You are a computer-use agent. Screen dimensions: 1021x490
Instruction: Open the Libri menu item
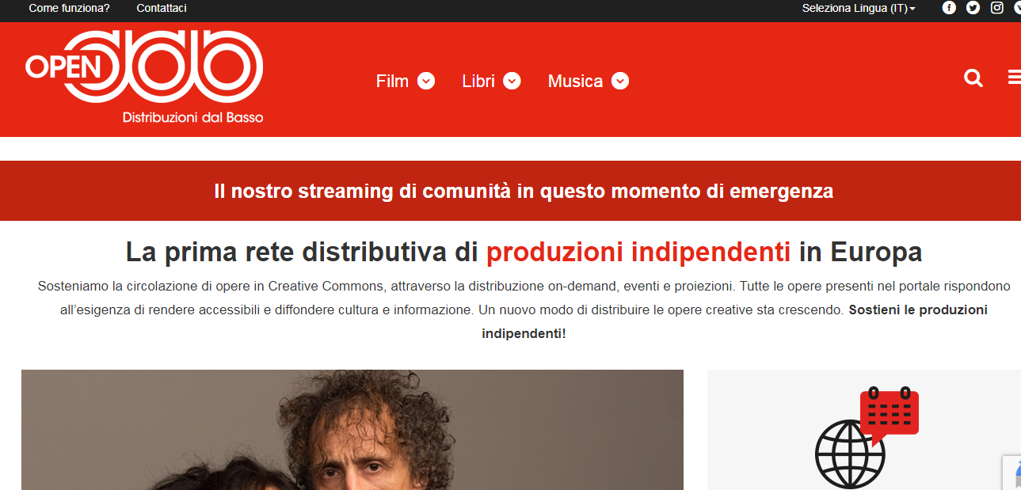(x=478, y=81)
